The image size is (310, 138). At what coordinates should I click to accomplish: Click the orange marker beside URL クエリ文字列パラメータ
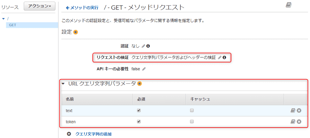point(139,84)
